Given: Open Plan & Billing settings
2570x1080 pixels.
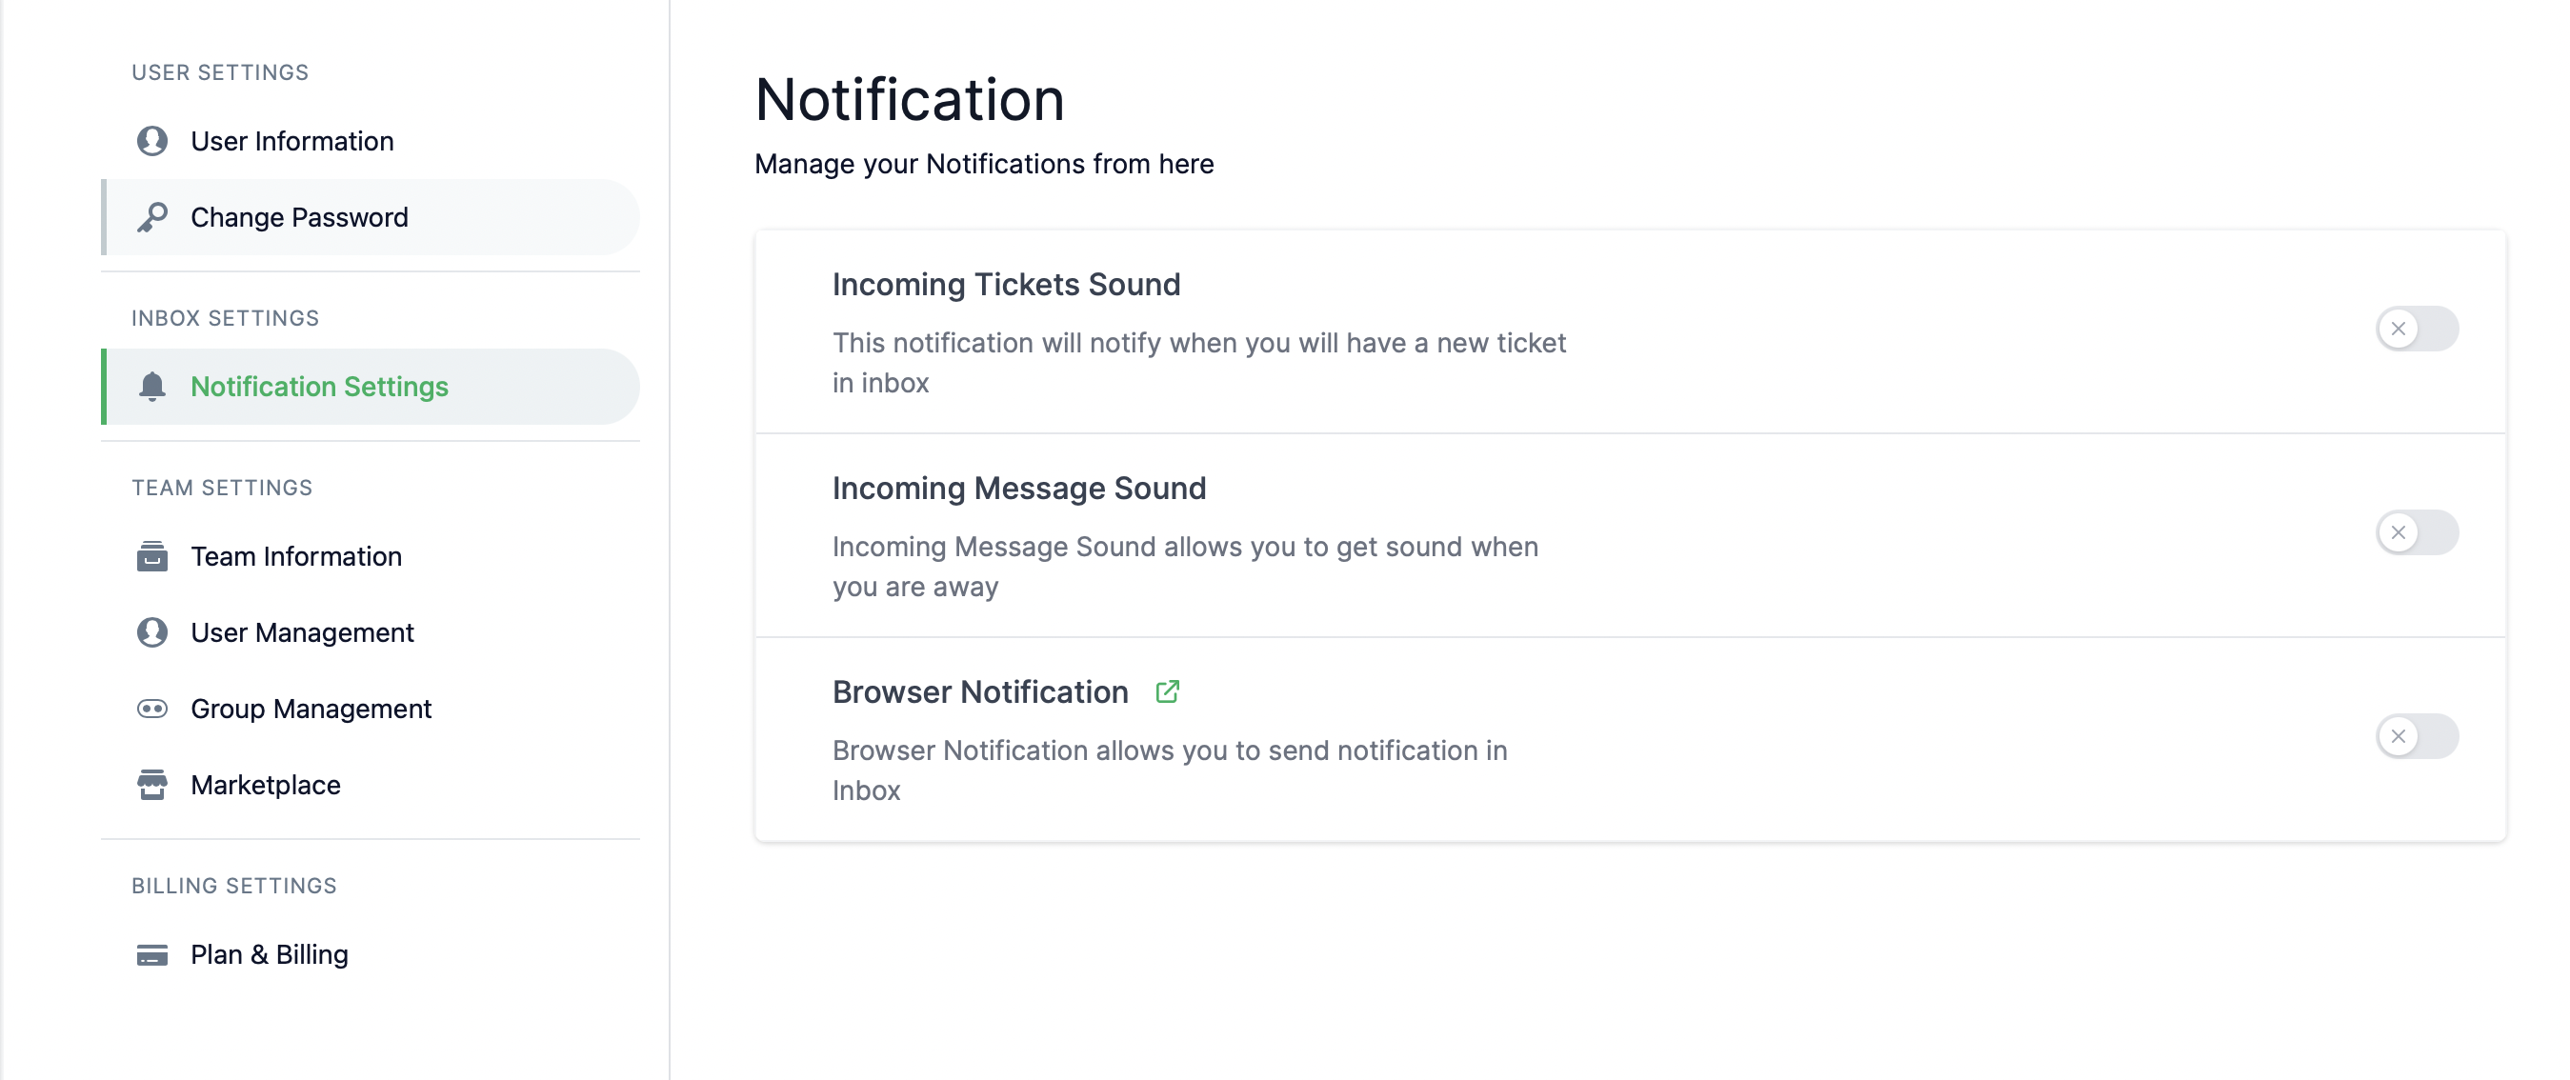Looking at the screenshot, I should click(x=270, y=954).
